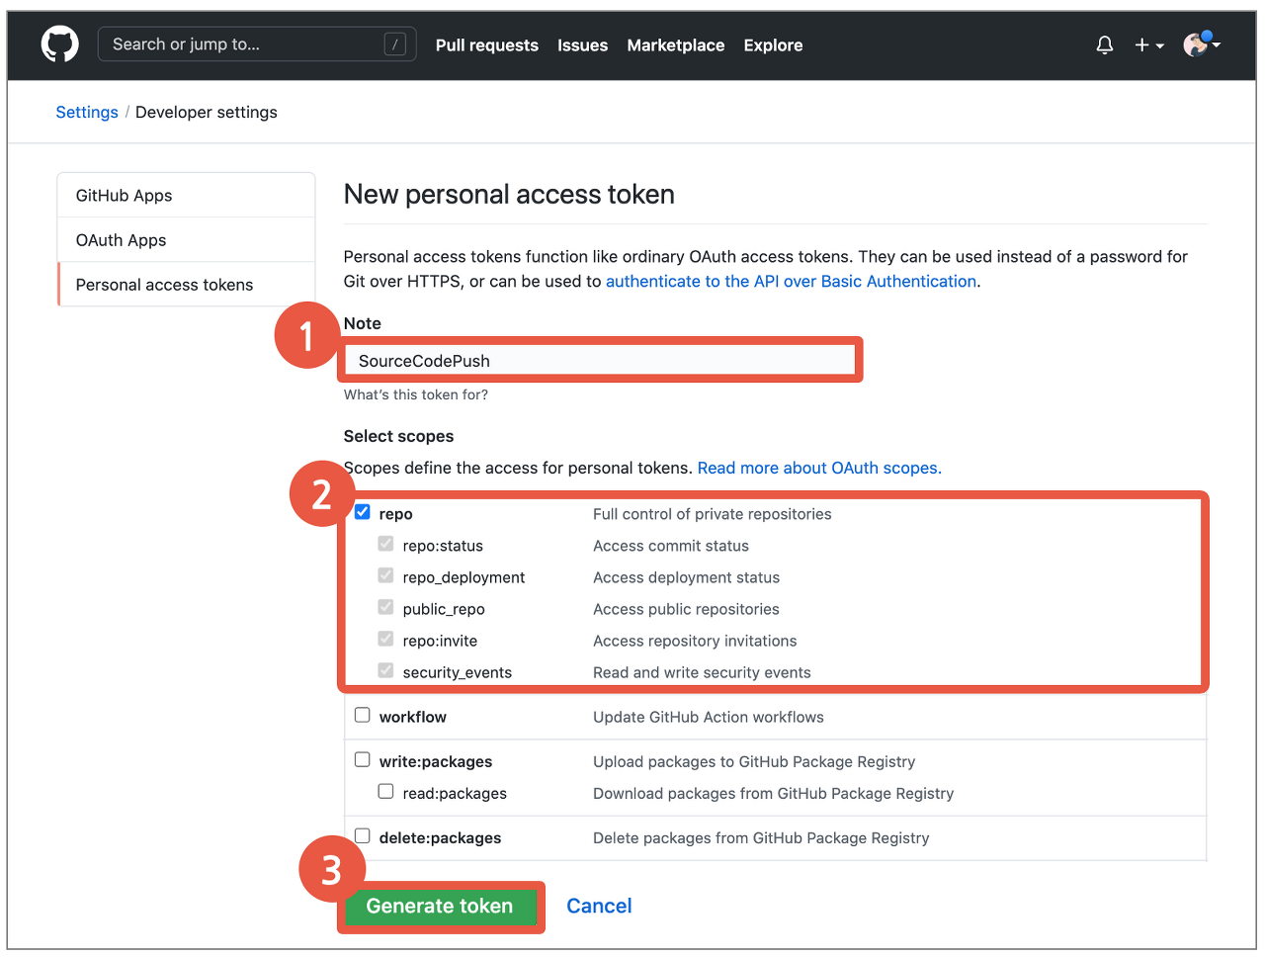Check the read:packages option
This screenshot has width=1265, height=957.
tap(385, 791)
